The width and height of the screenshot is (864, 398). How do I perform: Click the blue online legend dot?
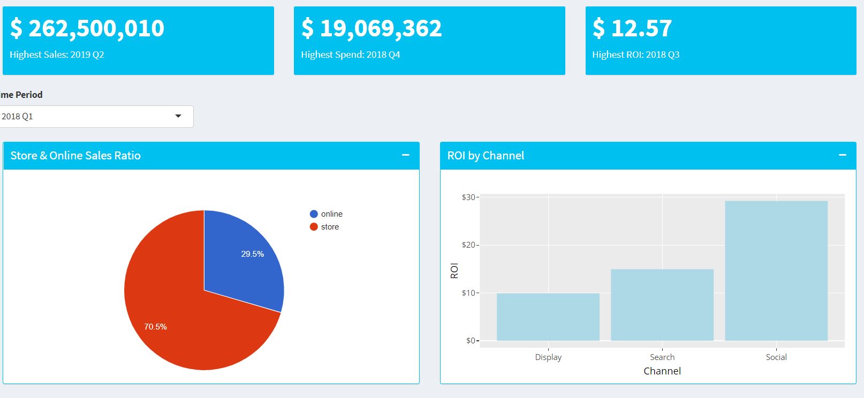tap(314, 214)
